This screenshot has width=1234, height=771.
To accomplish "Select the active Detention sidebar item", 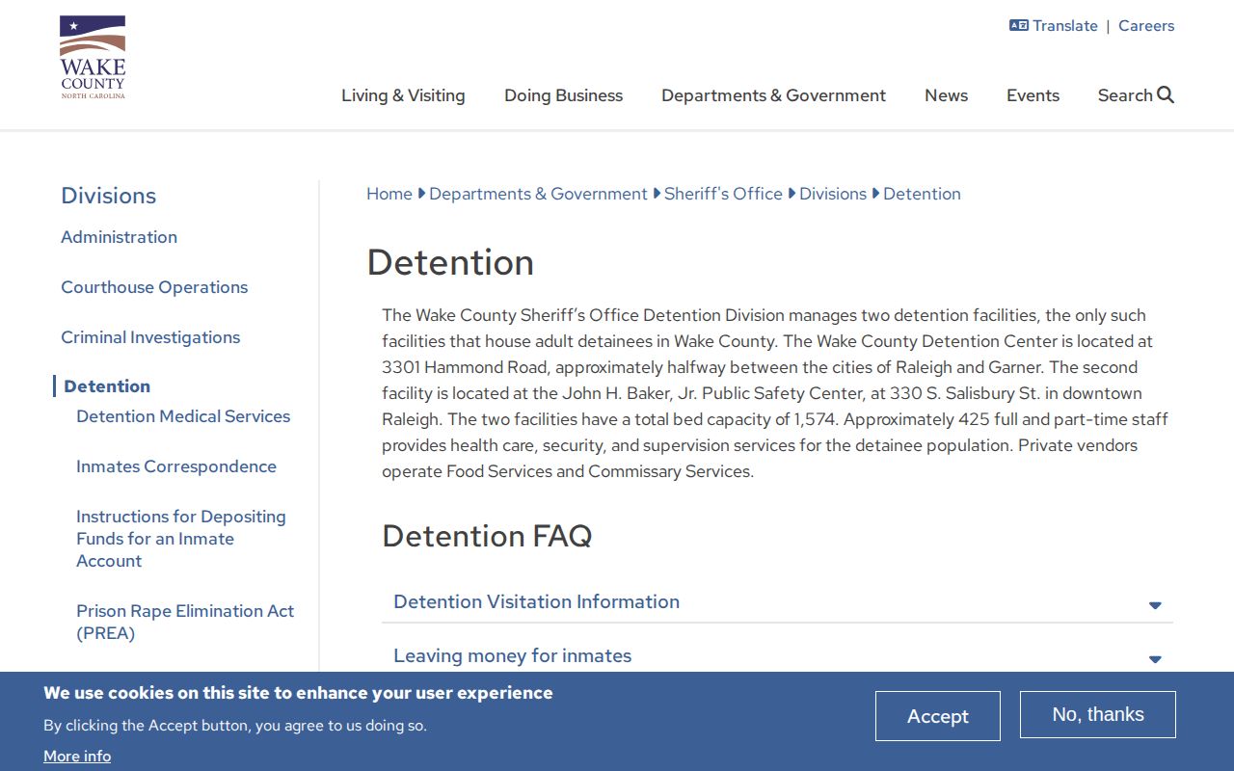I will click(107, 386).
